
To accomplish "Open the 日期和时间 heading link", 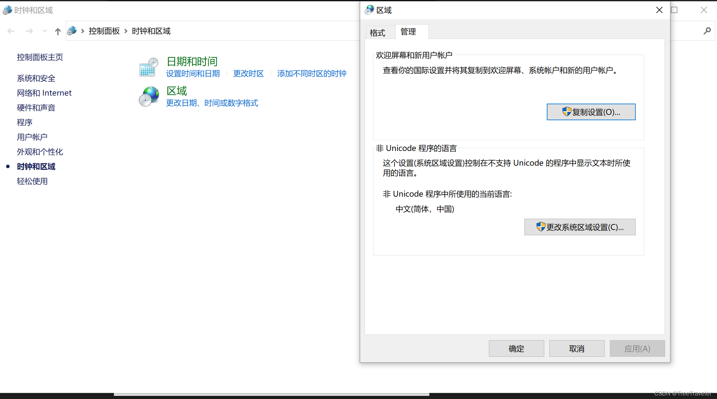I will tap(192, 61).
